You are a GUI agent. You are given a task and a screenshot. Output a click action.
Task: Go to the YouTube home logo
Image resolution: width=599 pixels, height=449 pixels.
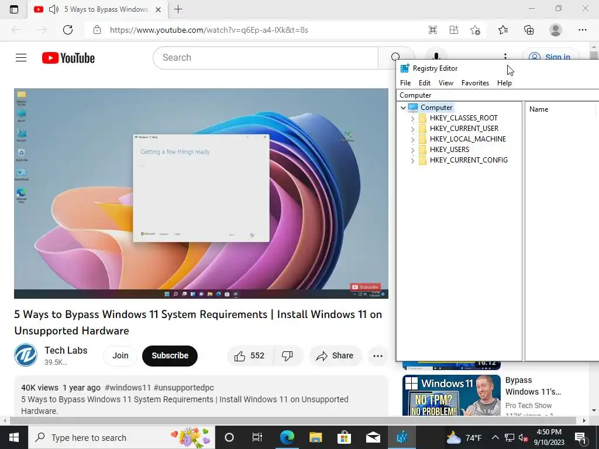68,58
